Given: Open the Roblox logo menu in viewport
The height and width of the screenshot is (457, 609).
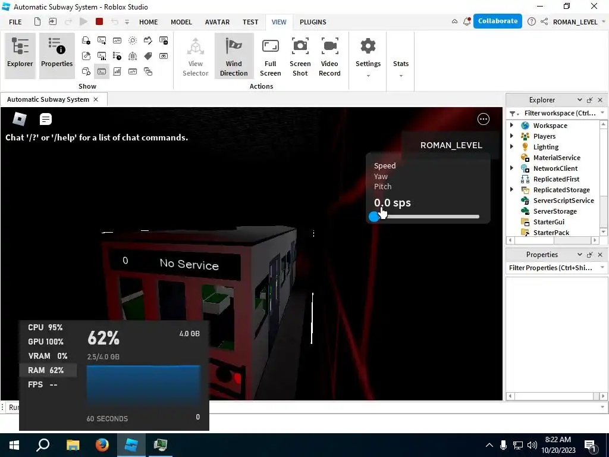Looking at the screenshot, I should (20, 119).
